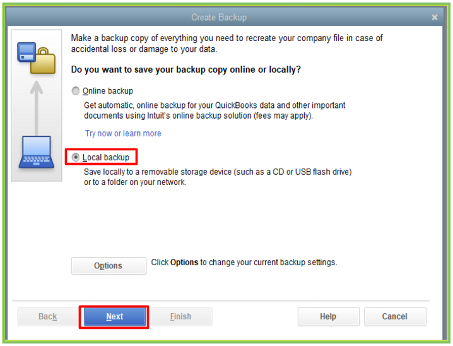Cancel the backup wizard
The height and width of the screenshot is (346, 453).
coord(395,316)
